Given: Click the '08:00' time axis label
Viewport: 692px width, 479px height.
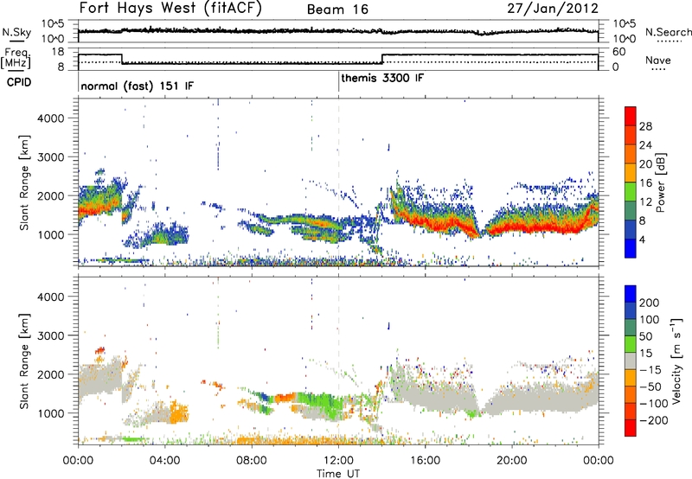Looking at the screenshot, I should point(252,461).
